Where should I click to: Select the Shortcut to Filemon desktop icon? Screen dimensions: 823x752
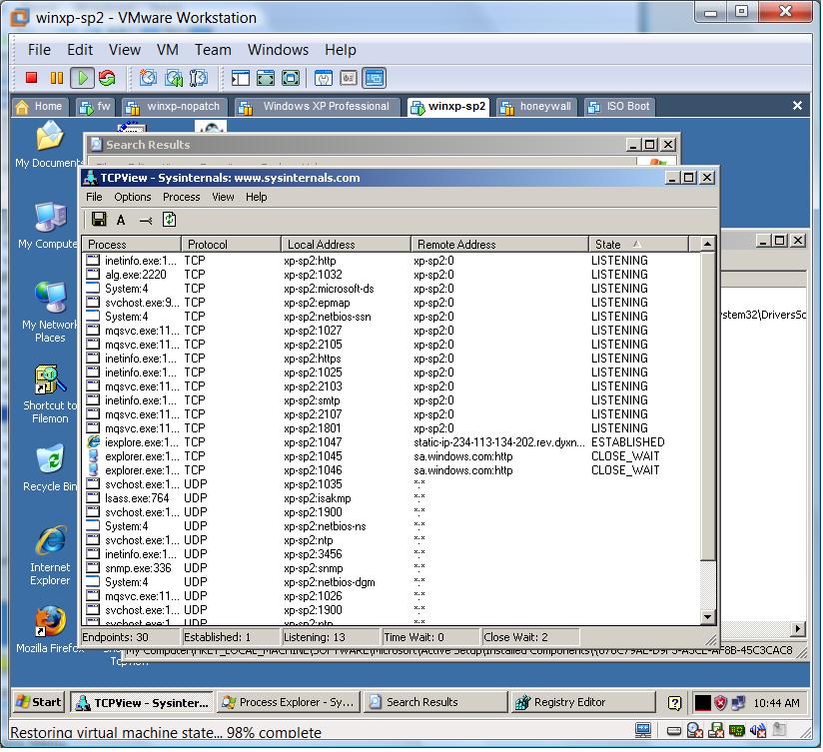click(x=49, y=393)
